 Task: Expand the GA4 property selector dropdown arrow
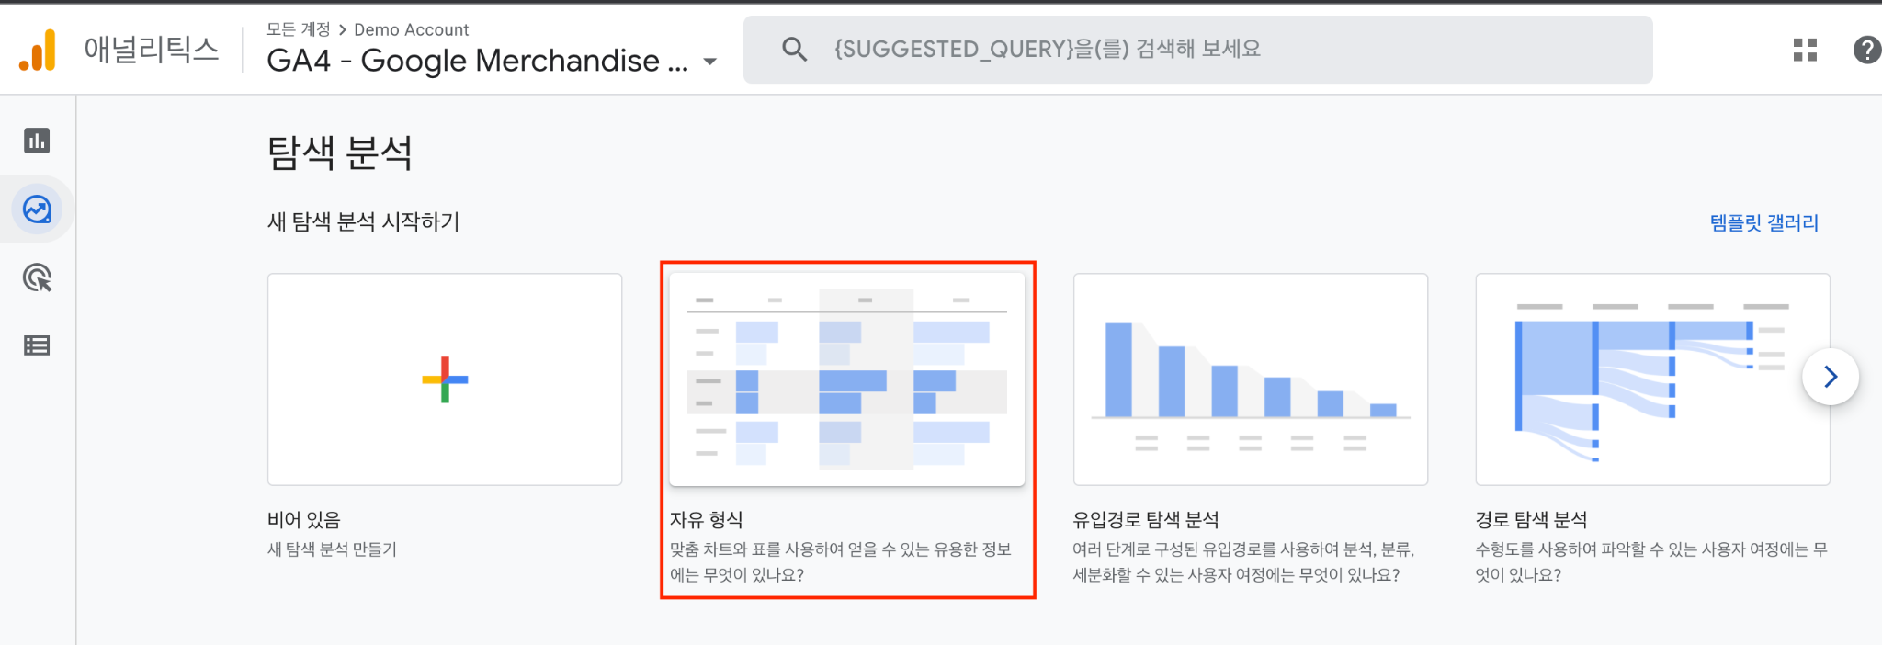point(709,62)
